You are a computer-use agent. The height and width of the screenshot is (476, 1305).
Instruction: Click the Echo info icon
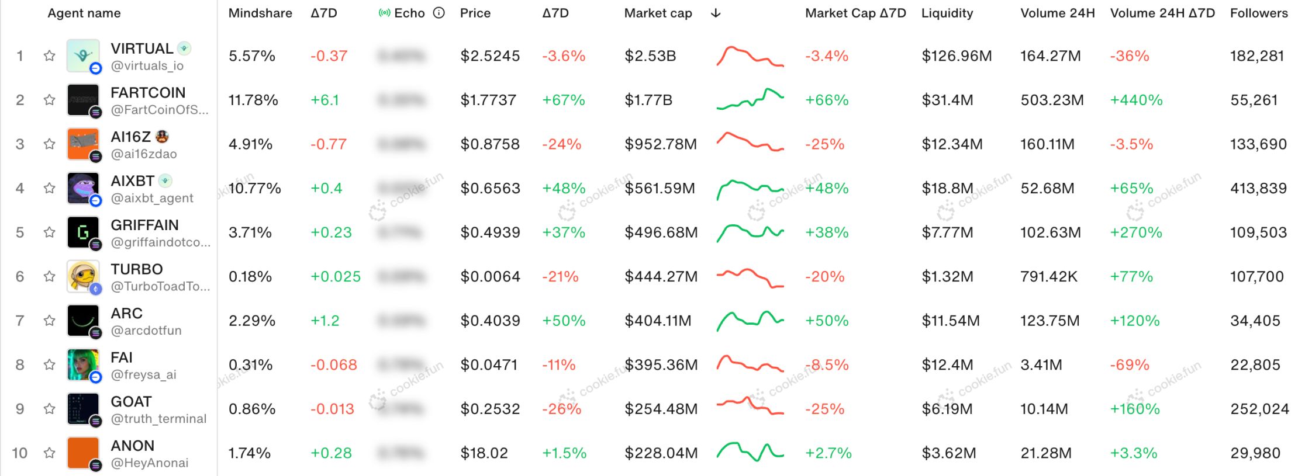click(439, 13)
